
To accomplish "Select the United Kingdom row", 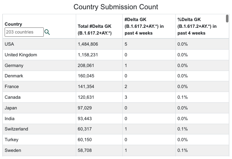I will pos(116,55).
